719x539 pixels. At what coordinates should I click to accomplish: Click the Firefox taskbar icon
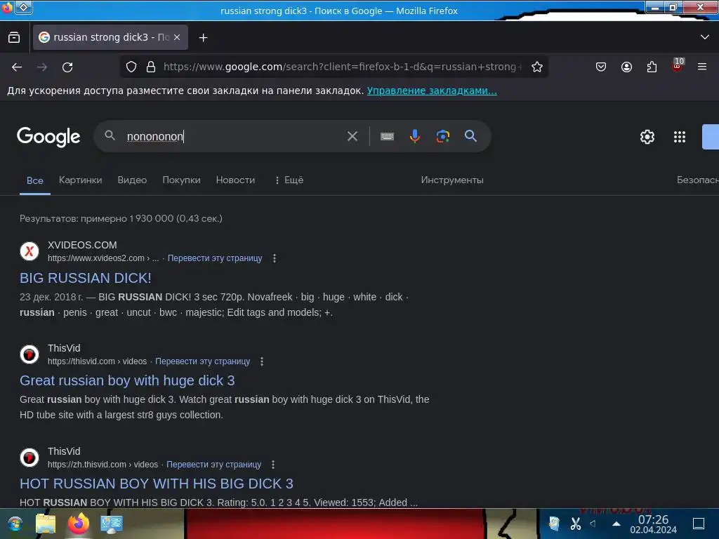coord(79,524)
